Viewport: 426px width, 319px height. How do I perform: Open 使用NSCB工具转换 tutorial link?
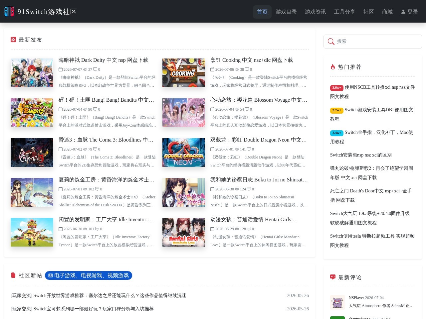pyautogui.click(x=372, y=92)
